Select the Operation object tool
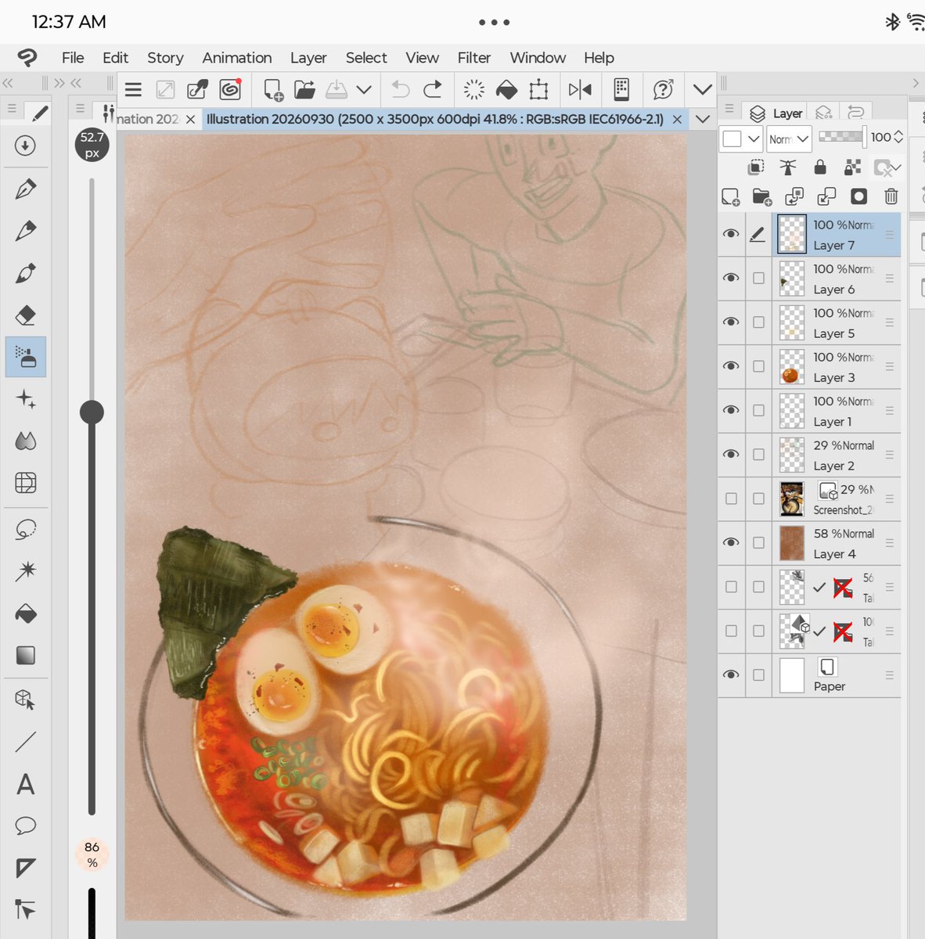Viewport: 925px width, 939px height. coord(26,700)
